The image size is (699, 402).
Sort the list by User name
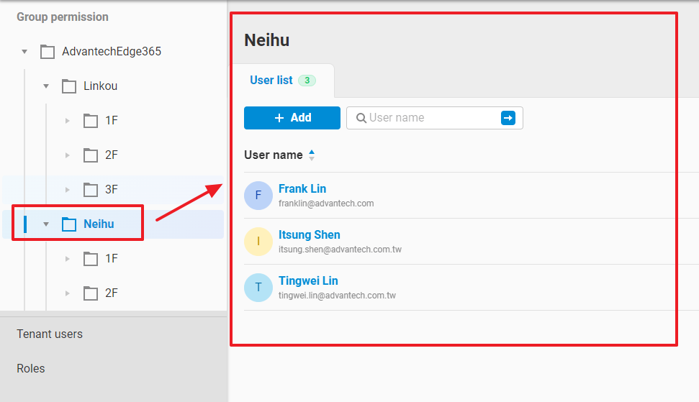coord(311,155)
